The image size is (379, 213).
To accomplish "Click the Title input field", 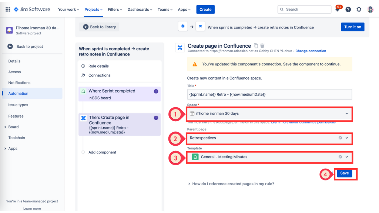I will [269, 94].
